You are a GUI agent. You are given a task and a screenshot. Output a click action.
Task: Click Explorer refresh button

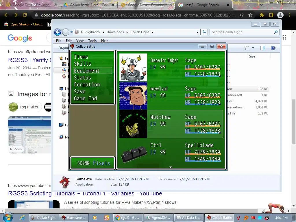pos(204,32)
